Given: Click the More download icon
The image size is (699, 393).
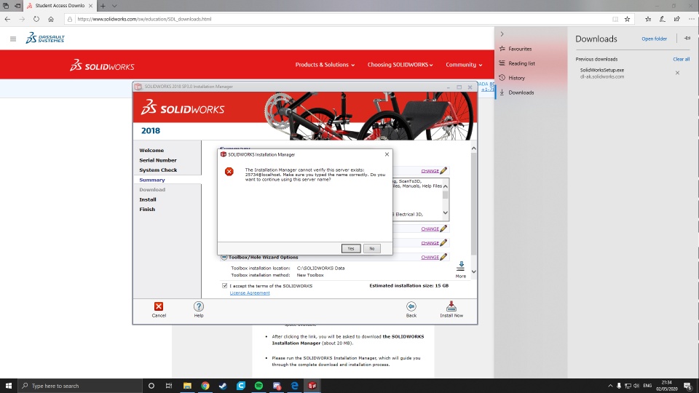Looking at the screenshot, I should 460,266.
